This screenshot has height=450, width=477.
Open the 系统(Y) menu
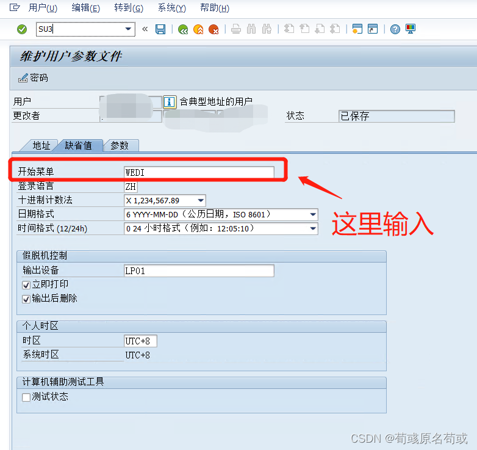pos(171,7)
